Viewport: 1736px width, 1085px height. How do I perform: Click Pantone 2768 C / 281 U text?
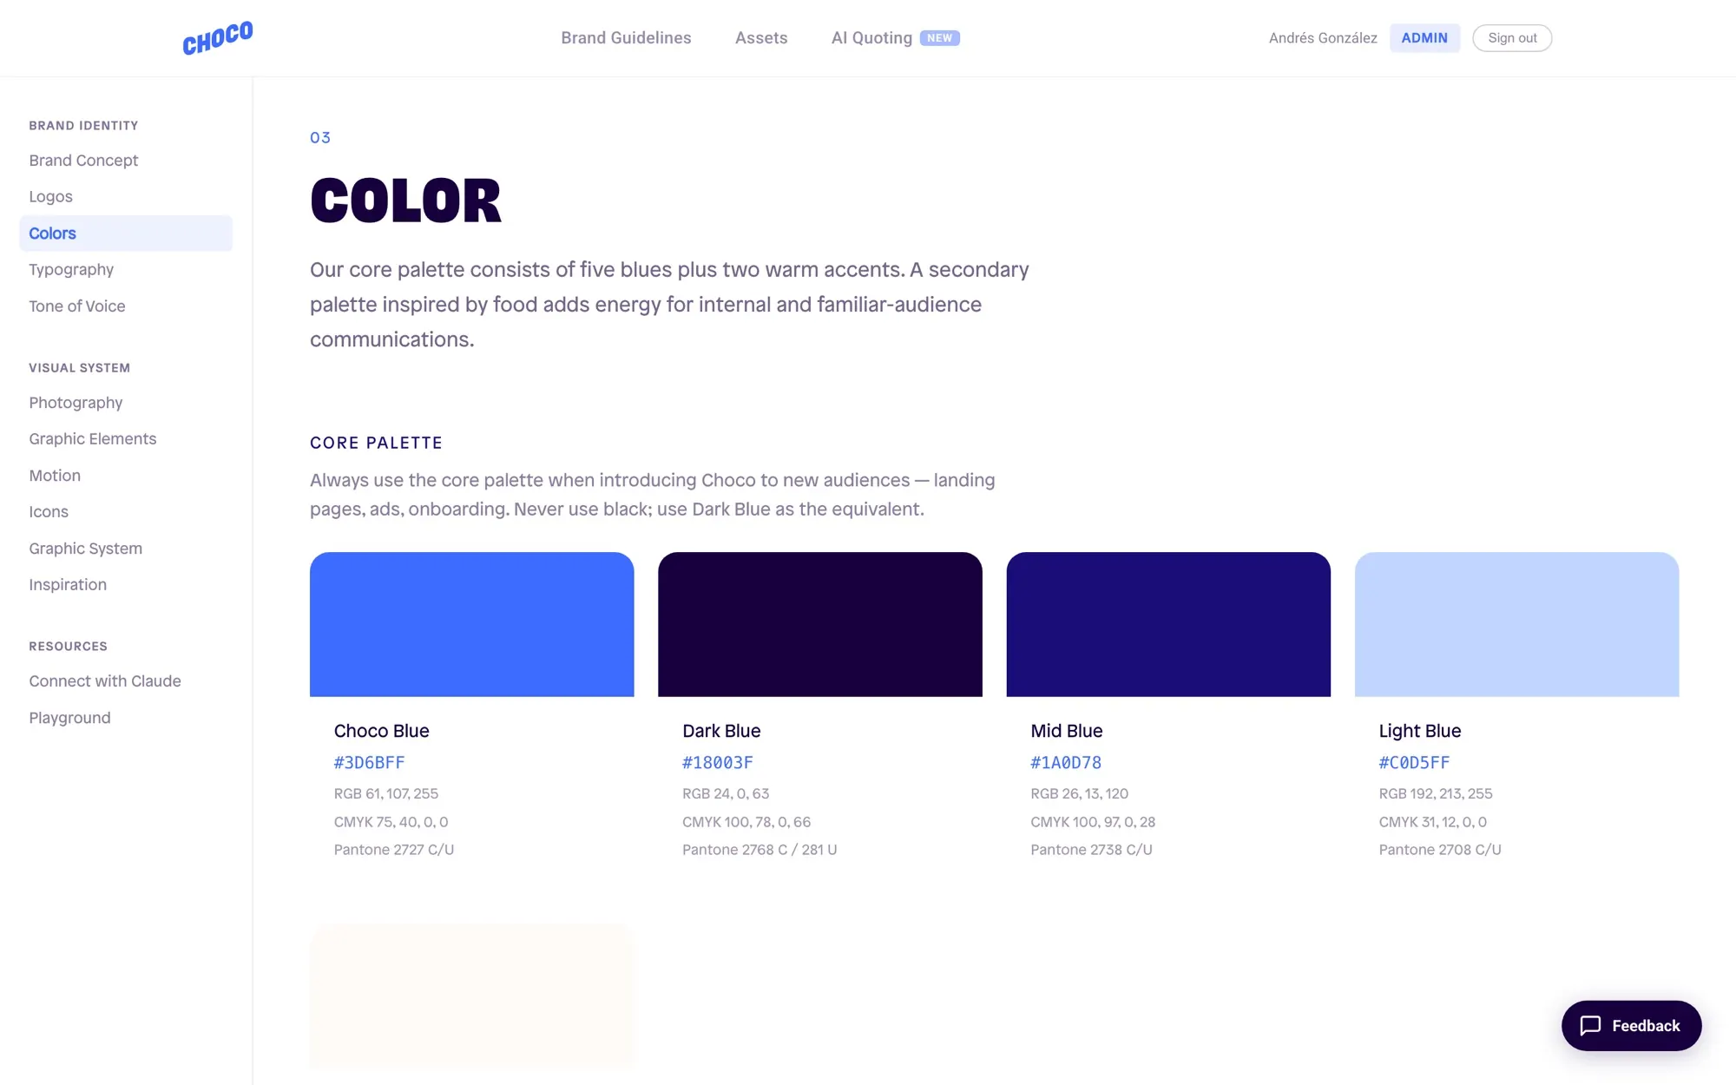click(759, 850)
